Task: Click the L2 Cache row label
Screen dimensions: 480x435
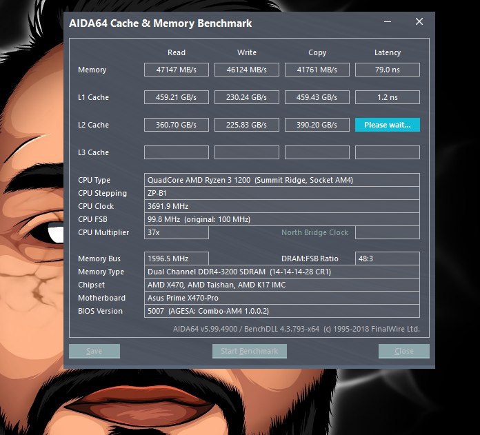Action: 93,125
